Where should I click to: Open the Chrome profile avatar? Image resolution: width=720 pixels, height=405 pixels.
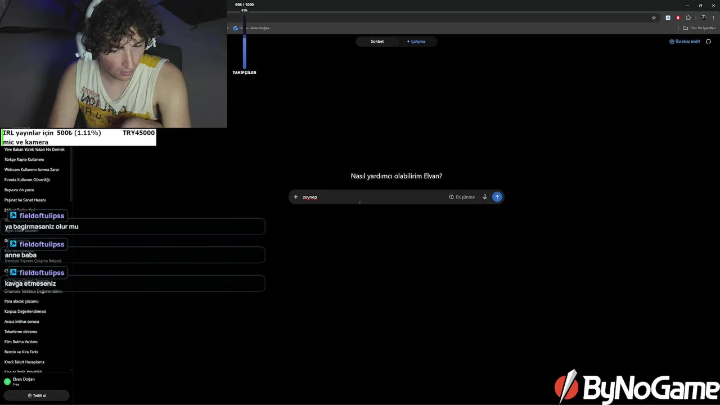tap(703, 17)
